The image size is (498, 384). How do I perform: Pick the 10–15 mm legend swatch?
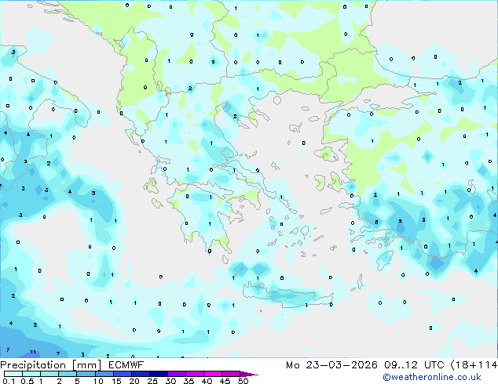(104, 374)
